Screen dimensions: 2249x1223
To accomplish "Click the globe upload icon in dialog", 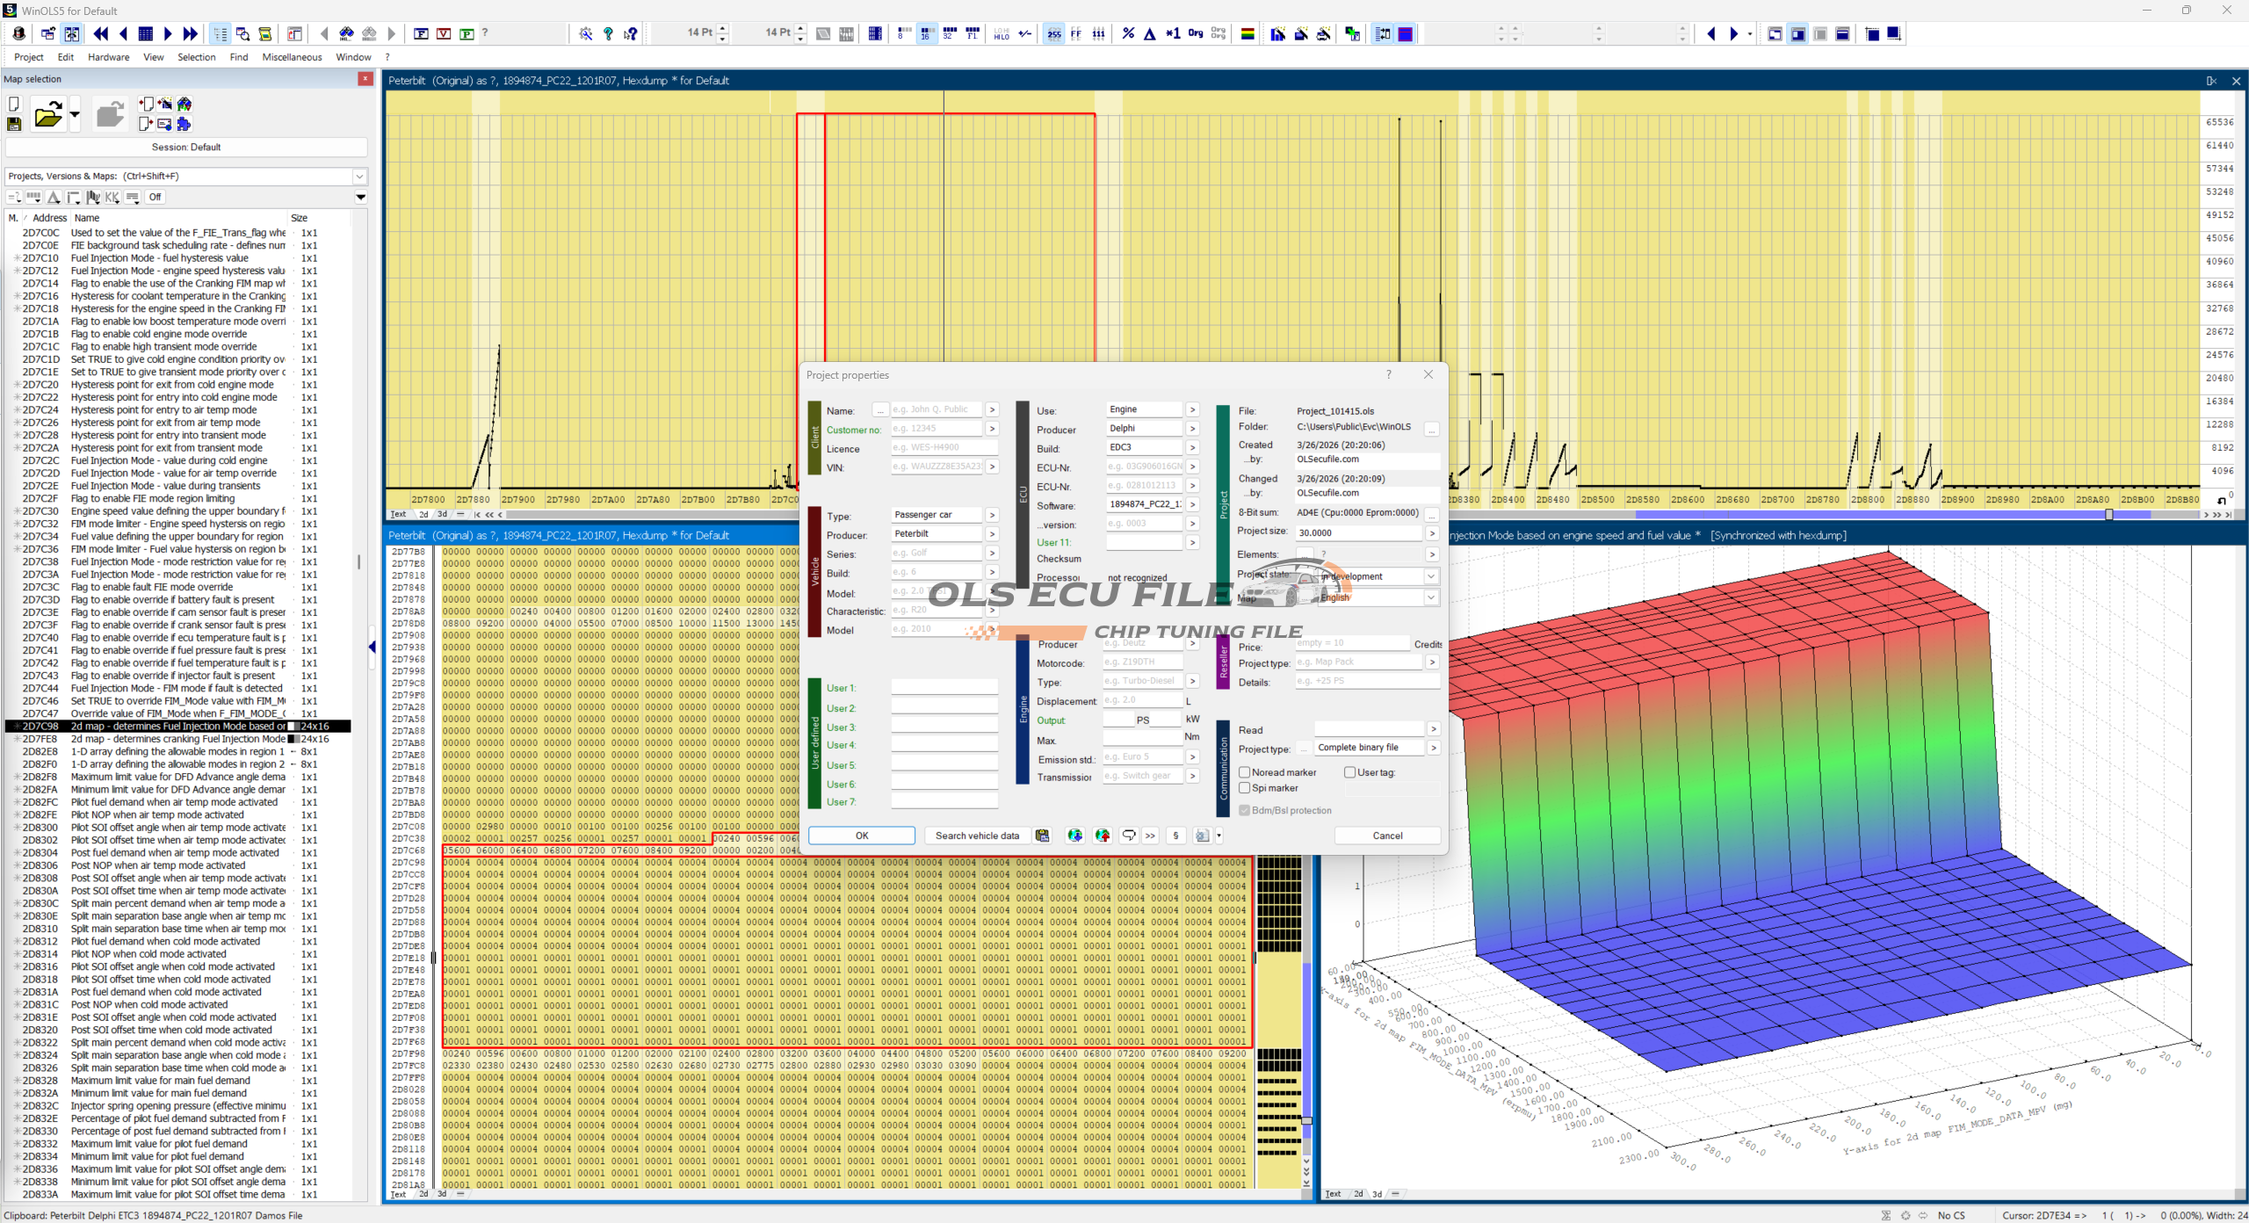I will pos(1103,836).
